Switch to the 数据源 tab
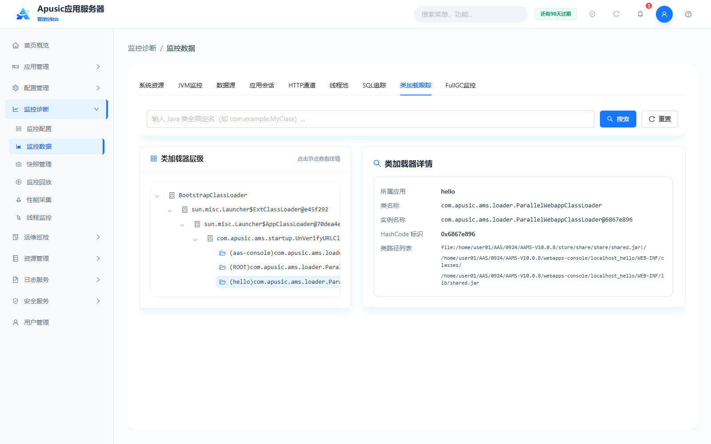Viewport: 711px width, 444px height. pyautogui.click(x=226, y=85)
